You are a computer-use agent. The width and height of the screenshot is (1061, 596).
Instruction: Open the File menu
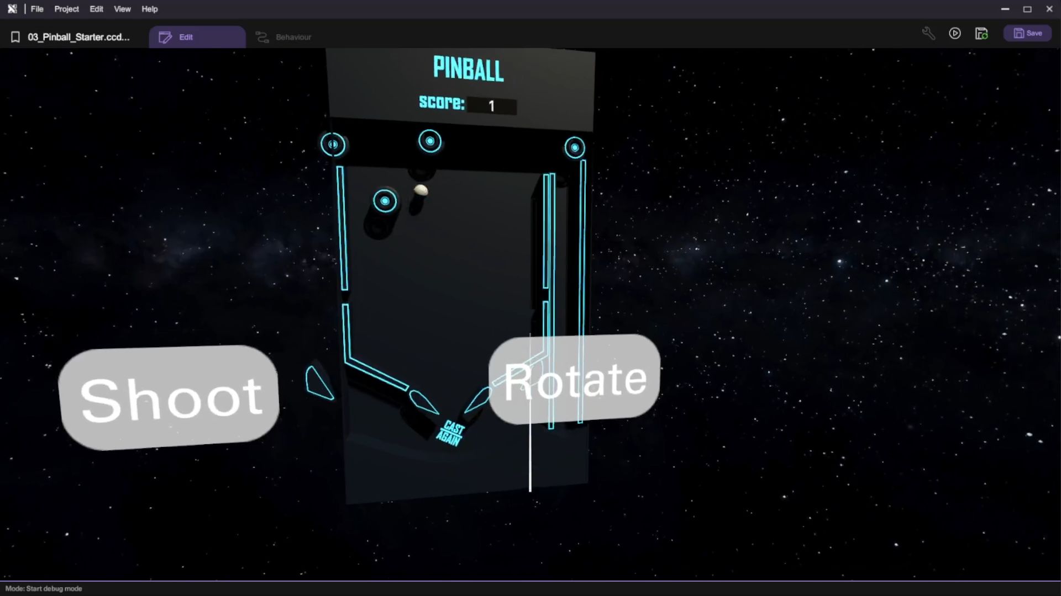pos(37,9)
